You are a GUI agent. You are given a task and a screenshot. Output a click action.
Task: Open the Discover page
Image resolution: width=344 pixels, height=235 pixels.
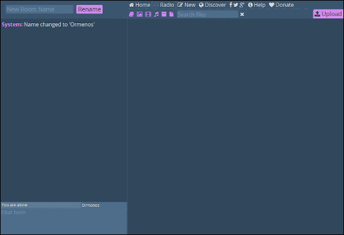pos(213,5)
